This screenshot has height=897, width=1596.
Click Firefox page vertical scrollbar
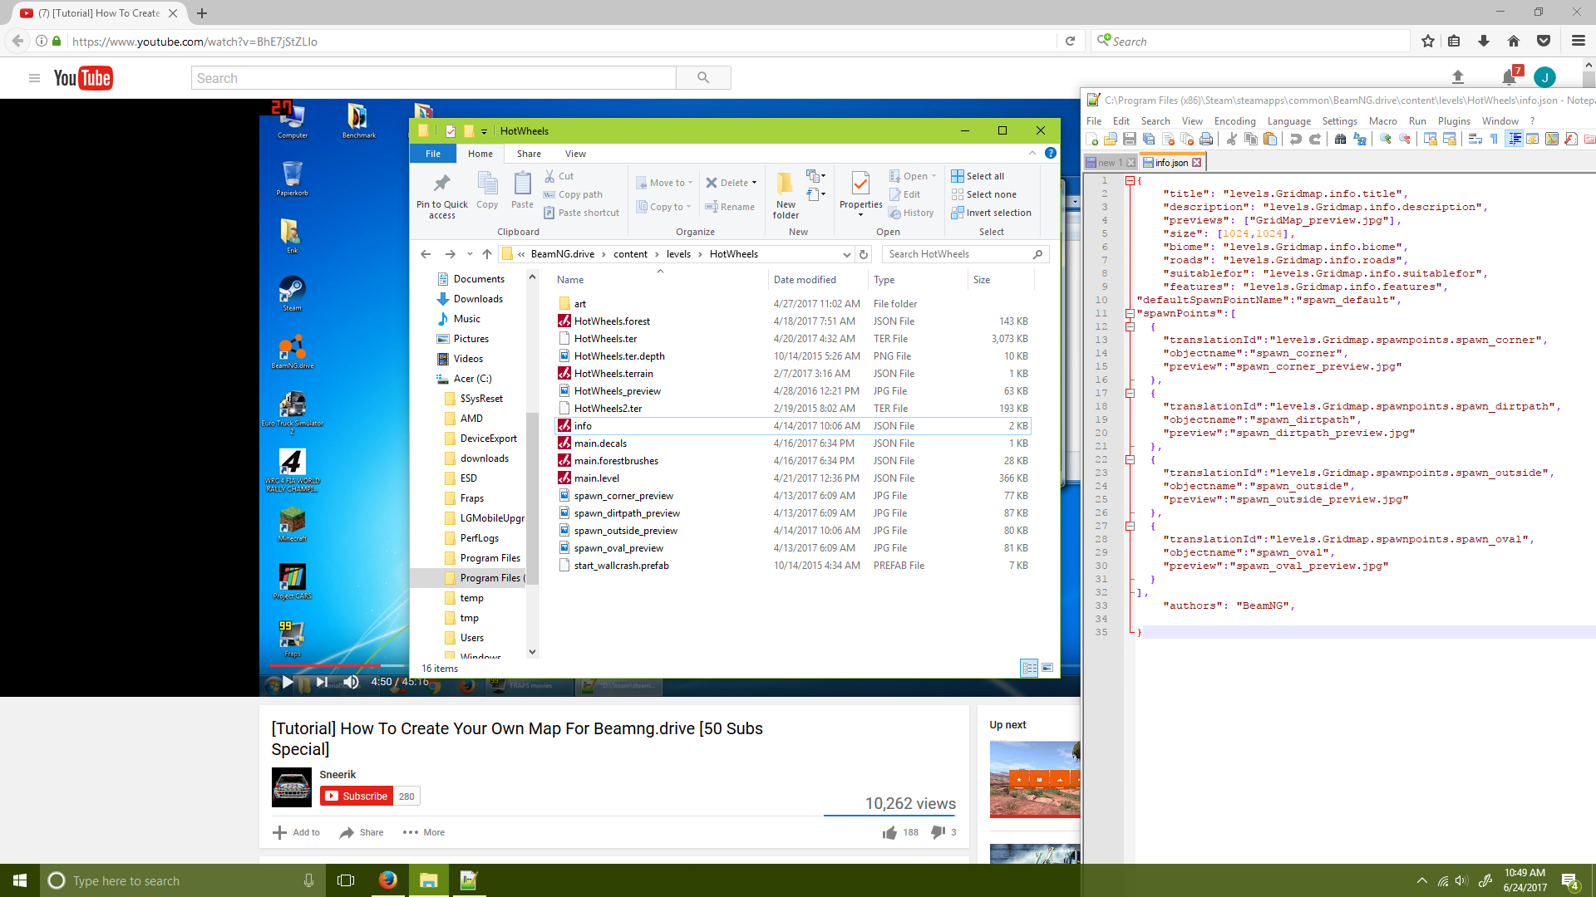[x=1589, y=79]
